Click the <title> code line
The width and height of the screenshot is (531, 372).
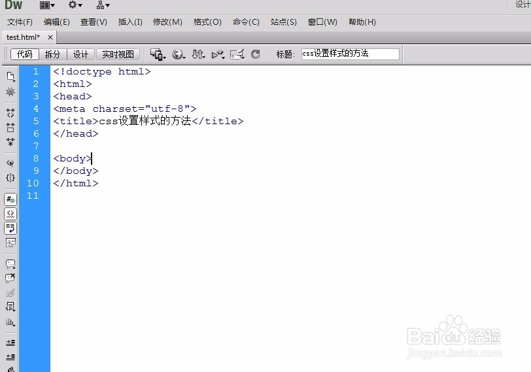(148, 121)
